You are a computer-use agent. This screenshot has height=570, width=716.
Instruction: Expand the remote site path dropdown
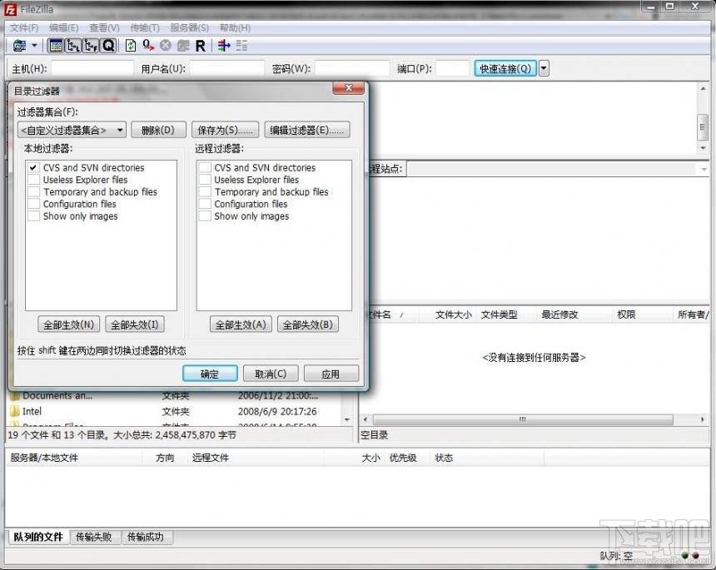[704, 169]
